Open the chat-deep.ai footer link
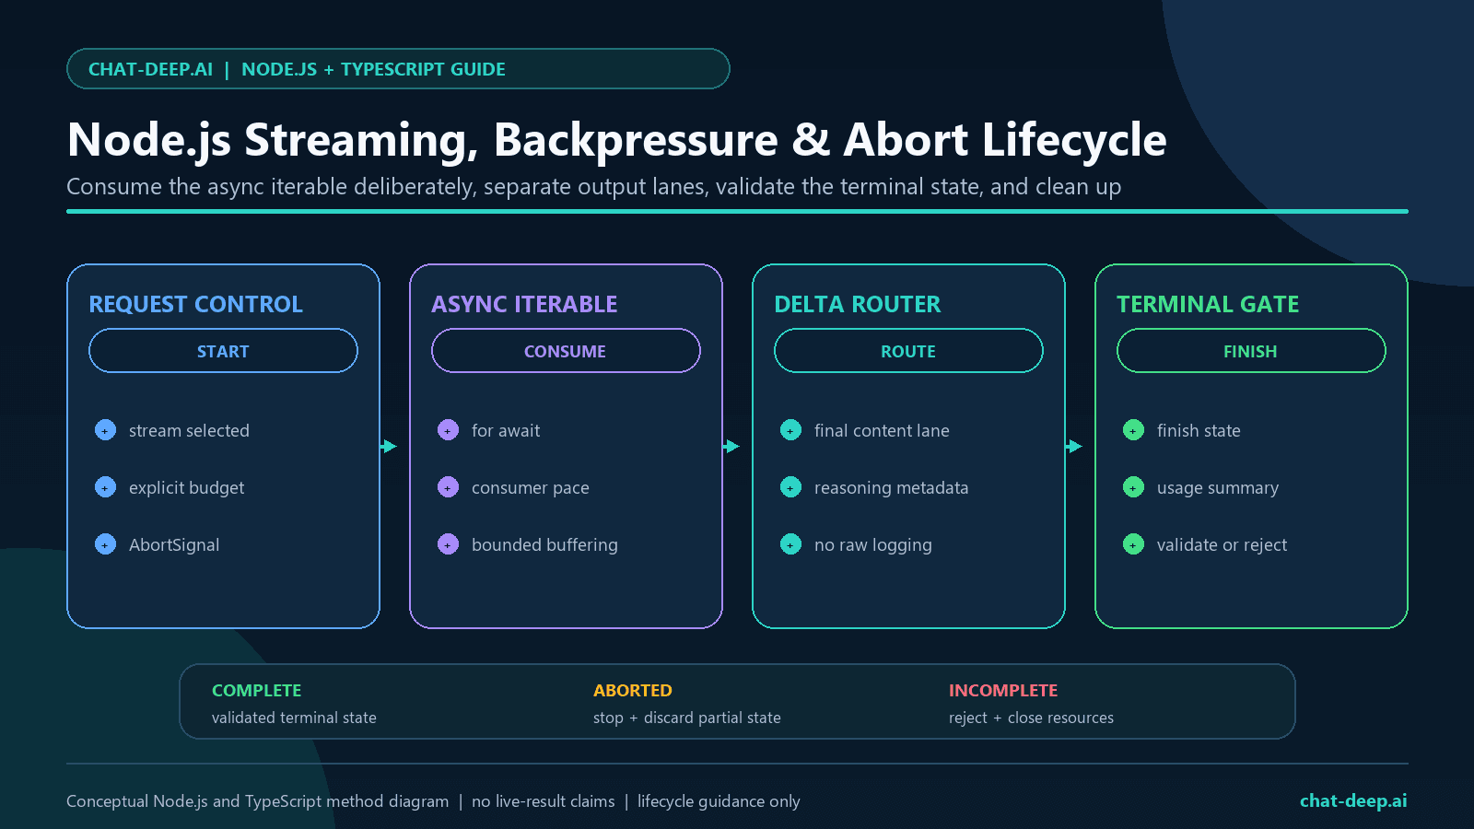Viewport: 1474px width, 829px height. [1353, 800]
